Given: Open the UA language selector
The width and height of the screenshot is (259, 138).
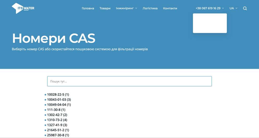Looking at the screenshot, I should [x=233, y=8].
